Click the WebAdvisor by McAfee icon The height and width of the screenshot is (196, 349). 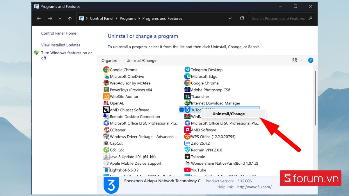(106, 83)
